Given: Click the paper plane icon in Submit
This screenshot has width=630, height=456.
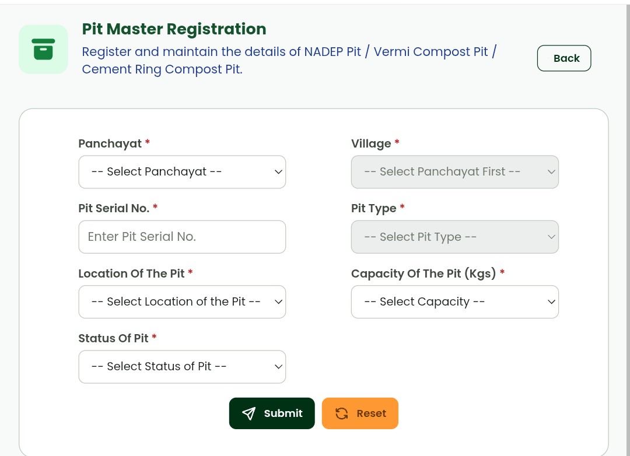Looking at the screenshot, I should point(249,413).
